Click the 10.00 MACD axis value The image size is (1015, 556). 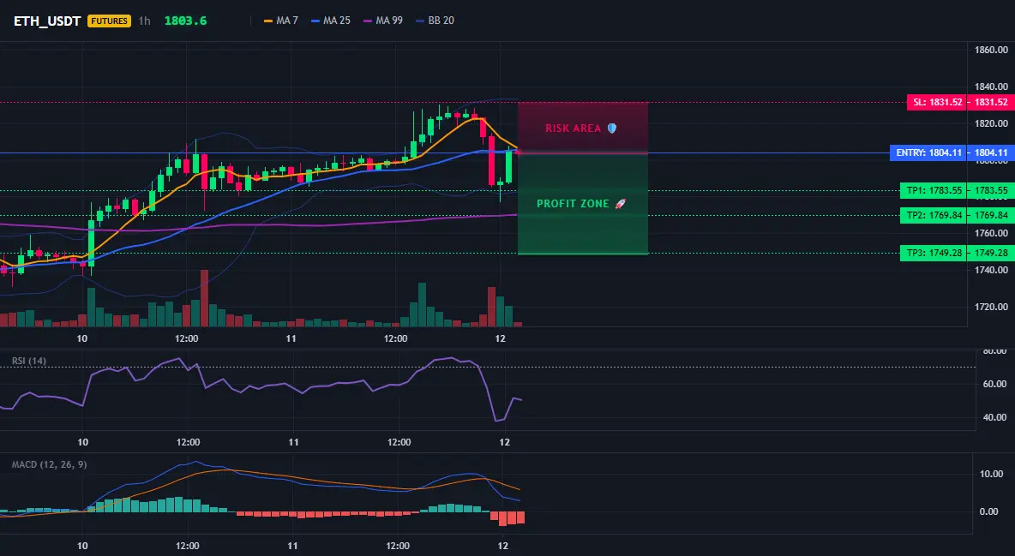(x=991, y=475)
